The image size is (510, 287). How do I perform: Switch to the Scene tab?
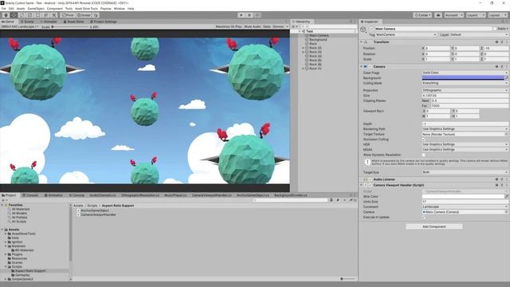(x=27, y=22)
